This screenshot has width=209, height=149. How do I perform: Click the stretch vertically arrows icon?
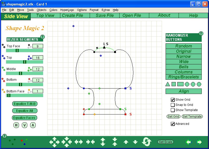point(103,142)
